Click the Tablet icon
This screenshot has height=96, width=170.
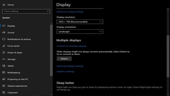pyautogui.click(x=4, y=66)
